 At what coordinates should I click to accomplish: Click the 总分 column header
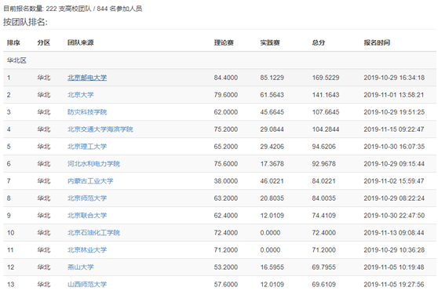tap(319, 42)
